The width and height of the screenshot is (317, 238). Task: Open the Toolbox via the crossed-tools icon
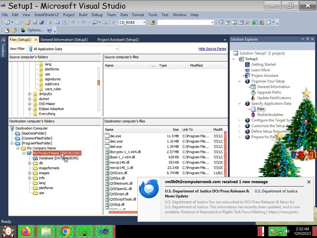tap(248, 22)
